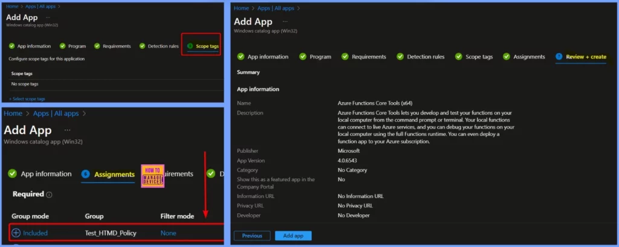Open the ellipsis menu beside Add App in the Assignments panel
The width and height of the screenshot is (619, 247).
tap(68, 130)
